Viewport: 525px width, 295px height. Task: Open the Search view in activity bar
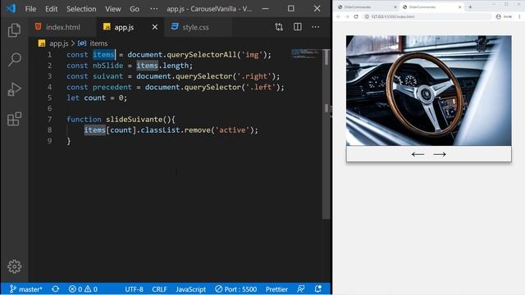coord(14,60)
